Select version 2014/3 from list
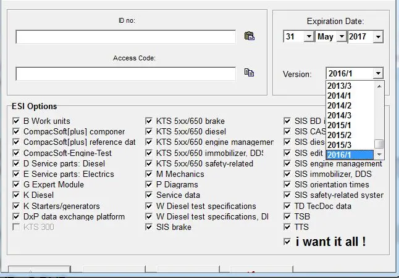399x278 pixels. tap(350, 115)
